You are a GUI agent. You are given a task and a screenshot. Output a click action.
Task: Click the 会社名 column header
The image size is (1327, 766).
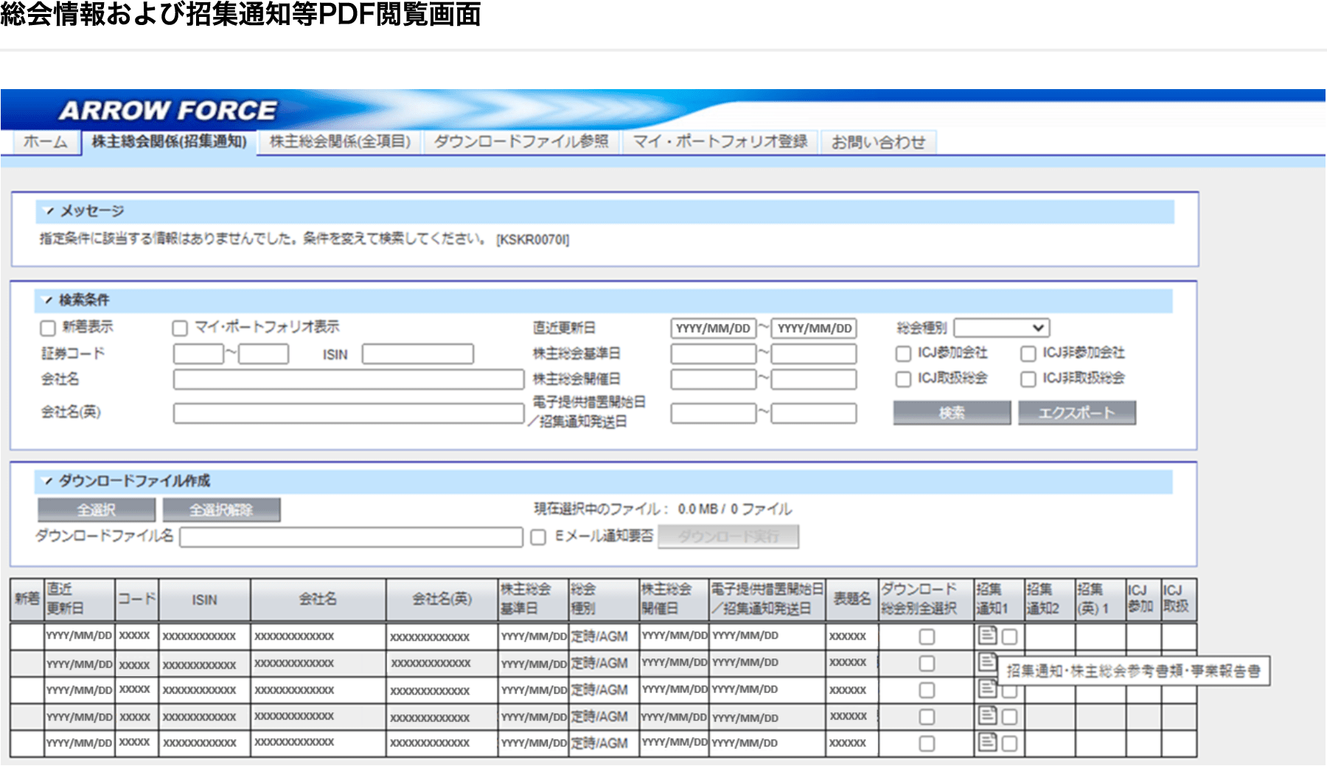pos(318,600)
